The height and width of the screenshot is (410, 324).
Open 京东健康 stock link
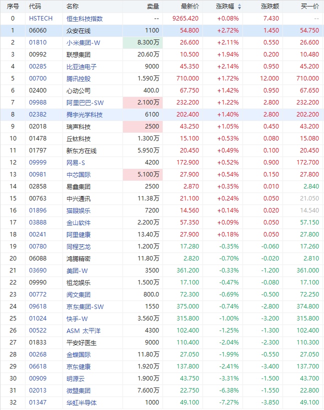(x=78, y=367)
